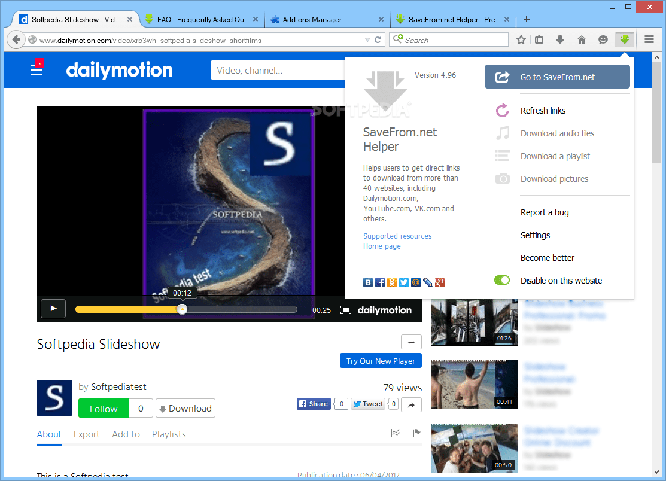Select the Export tab under video
The image size is (666, 481).
86,434
